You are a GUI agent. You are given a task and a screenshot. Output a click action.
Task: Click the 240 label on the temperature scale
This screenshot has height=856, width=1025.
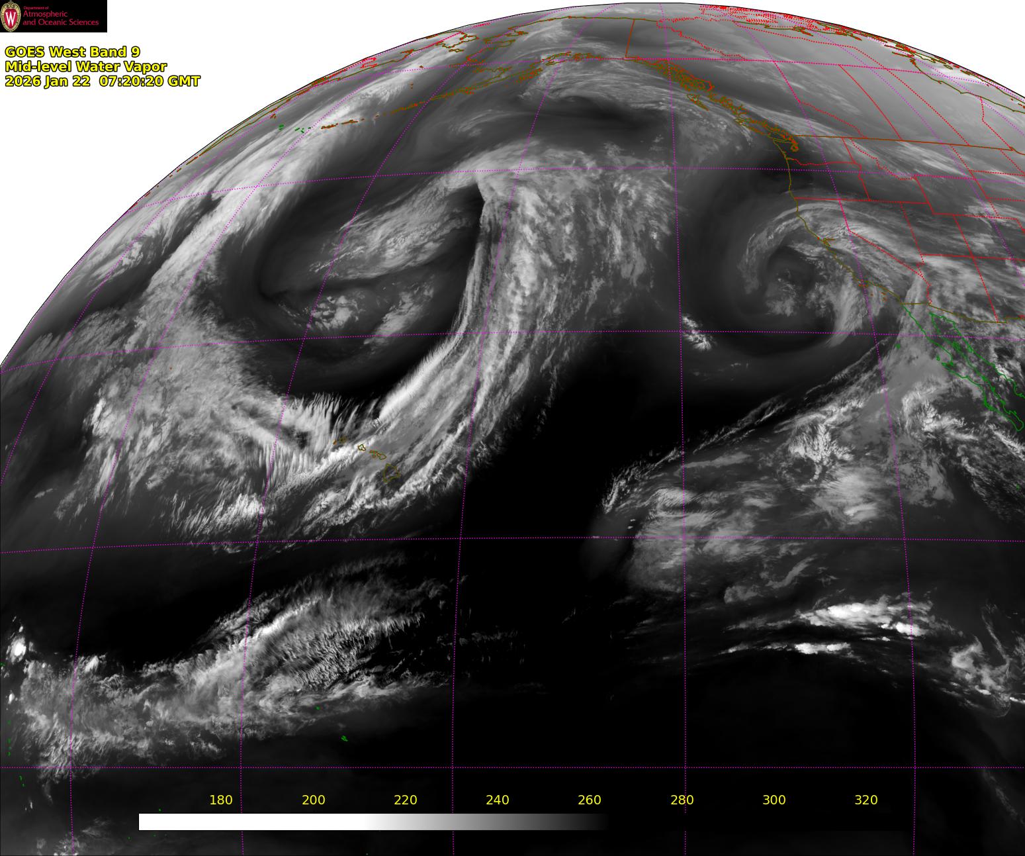point(497,800)
